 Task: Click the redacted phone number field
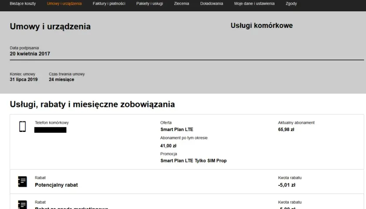pyautogui.click(x=51, y=130)
